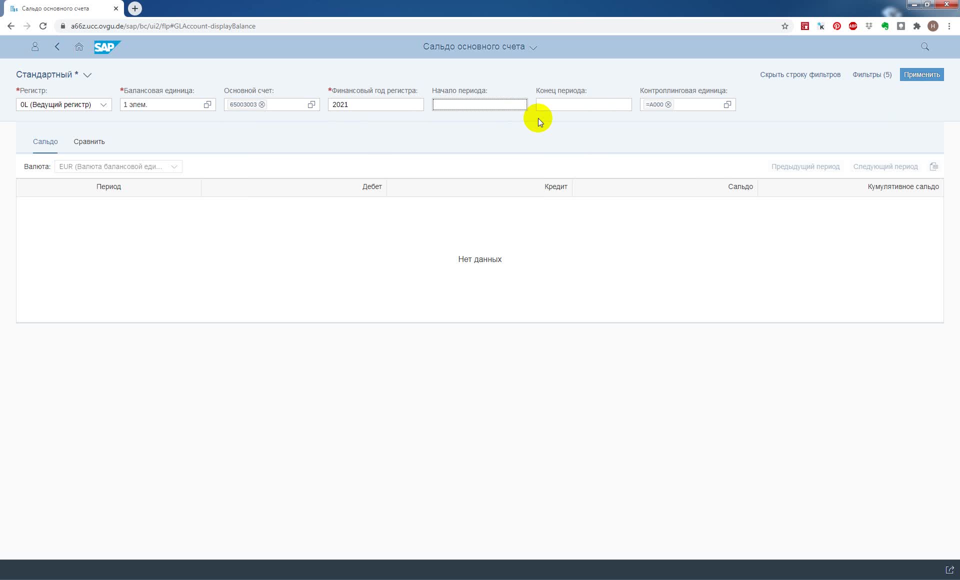Focus the Конец периода field
This screenshot has height=580, width=960.
pos(583,104)
